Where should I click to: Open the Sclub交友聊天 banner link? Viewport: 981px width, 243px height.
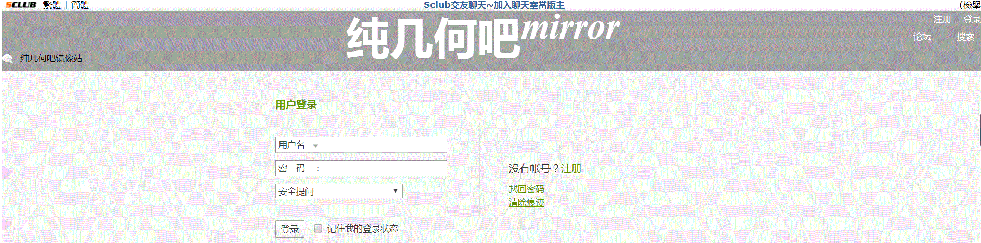coord(494,5)
